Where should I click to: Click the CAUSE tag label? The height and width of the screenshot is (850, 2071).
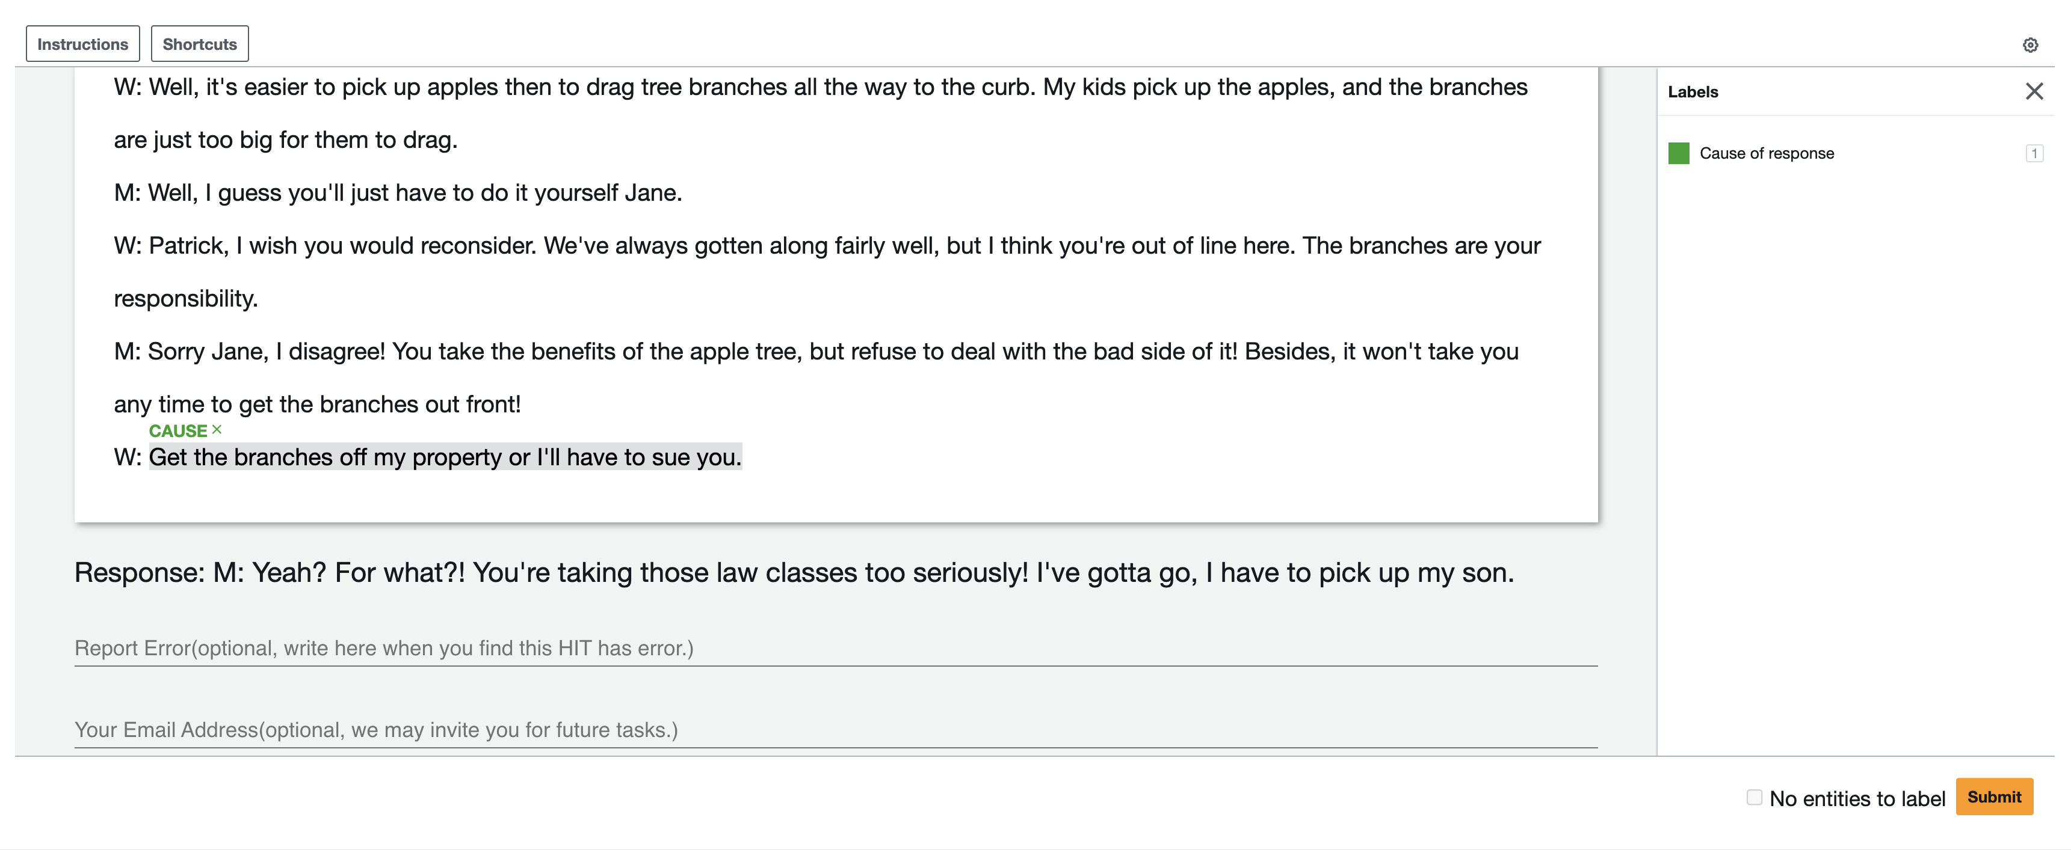pos(177,432)
